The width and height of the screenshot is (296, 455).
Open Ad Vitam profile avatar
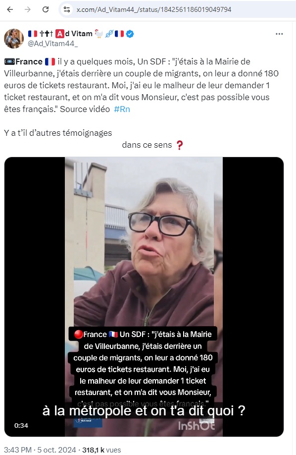click(14, 38)
